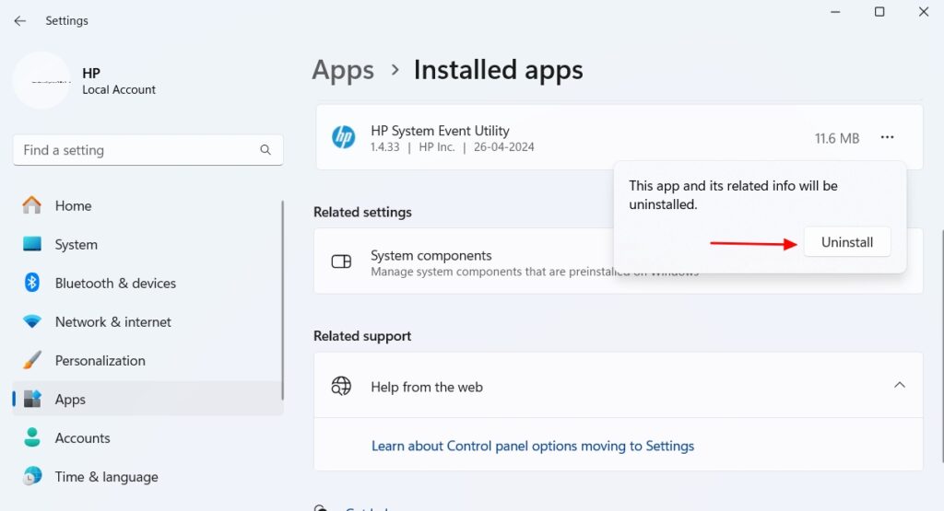Open System settings in the sidebar
This screenshot has width=944, height=511.
click(147, 245)
